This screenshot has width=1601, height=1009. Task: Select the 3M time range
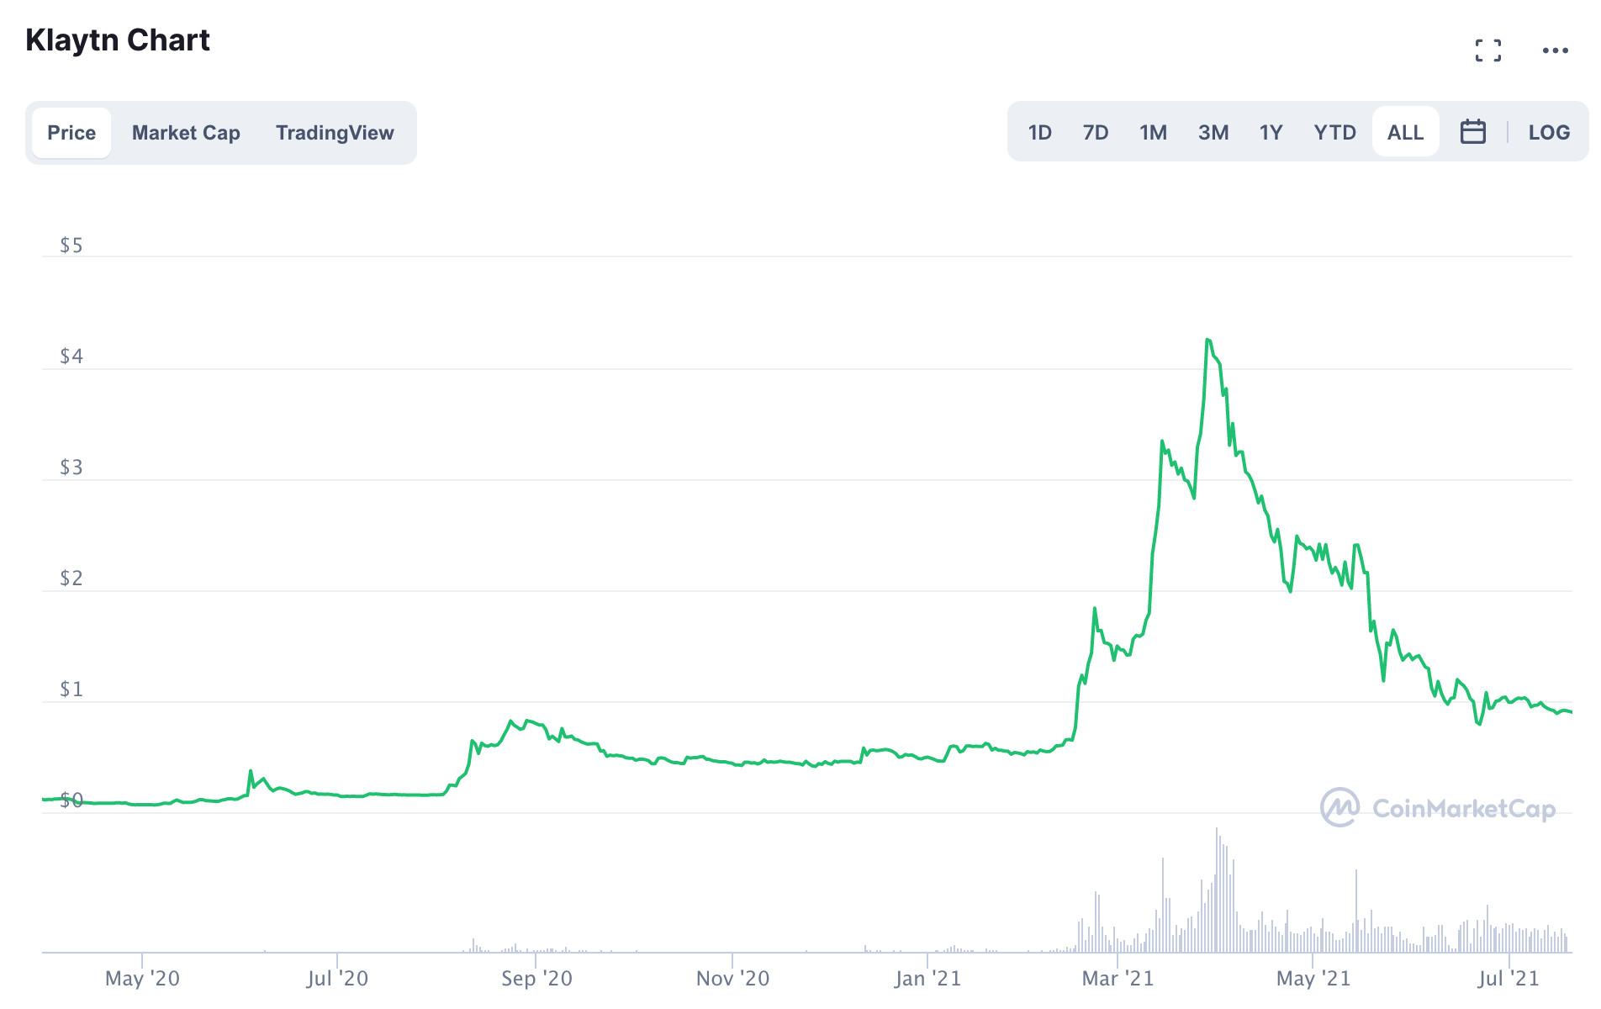pyautogui.click(x=1213, y=132)
